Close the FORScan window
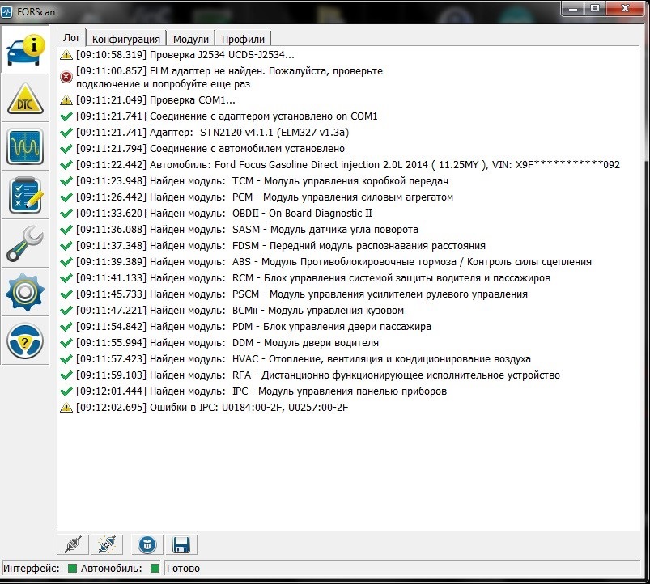 pyautogui.click(x=626, y=8)
